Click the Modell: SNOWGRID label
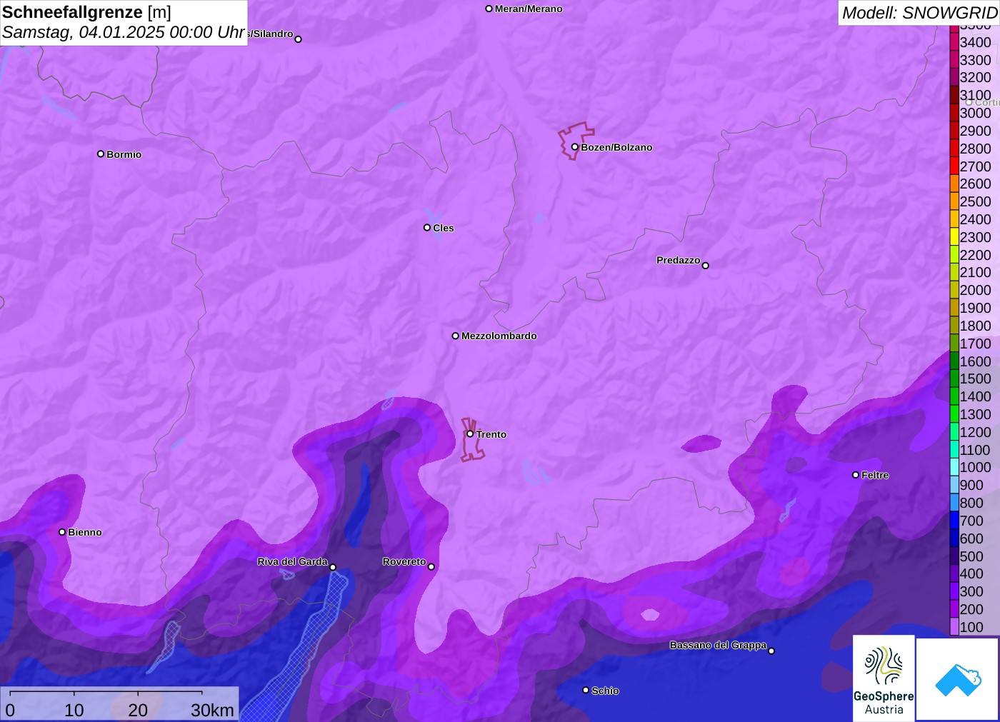 [919, 13]
